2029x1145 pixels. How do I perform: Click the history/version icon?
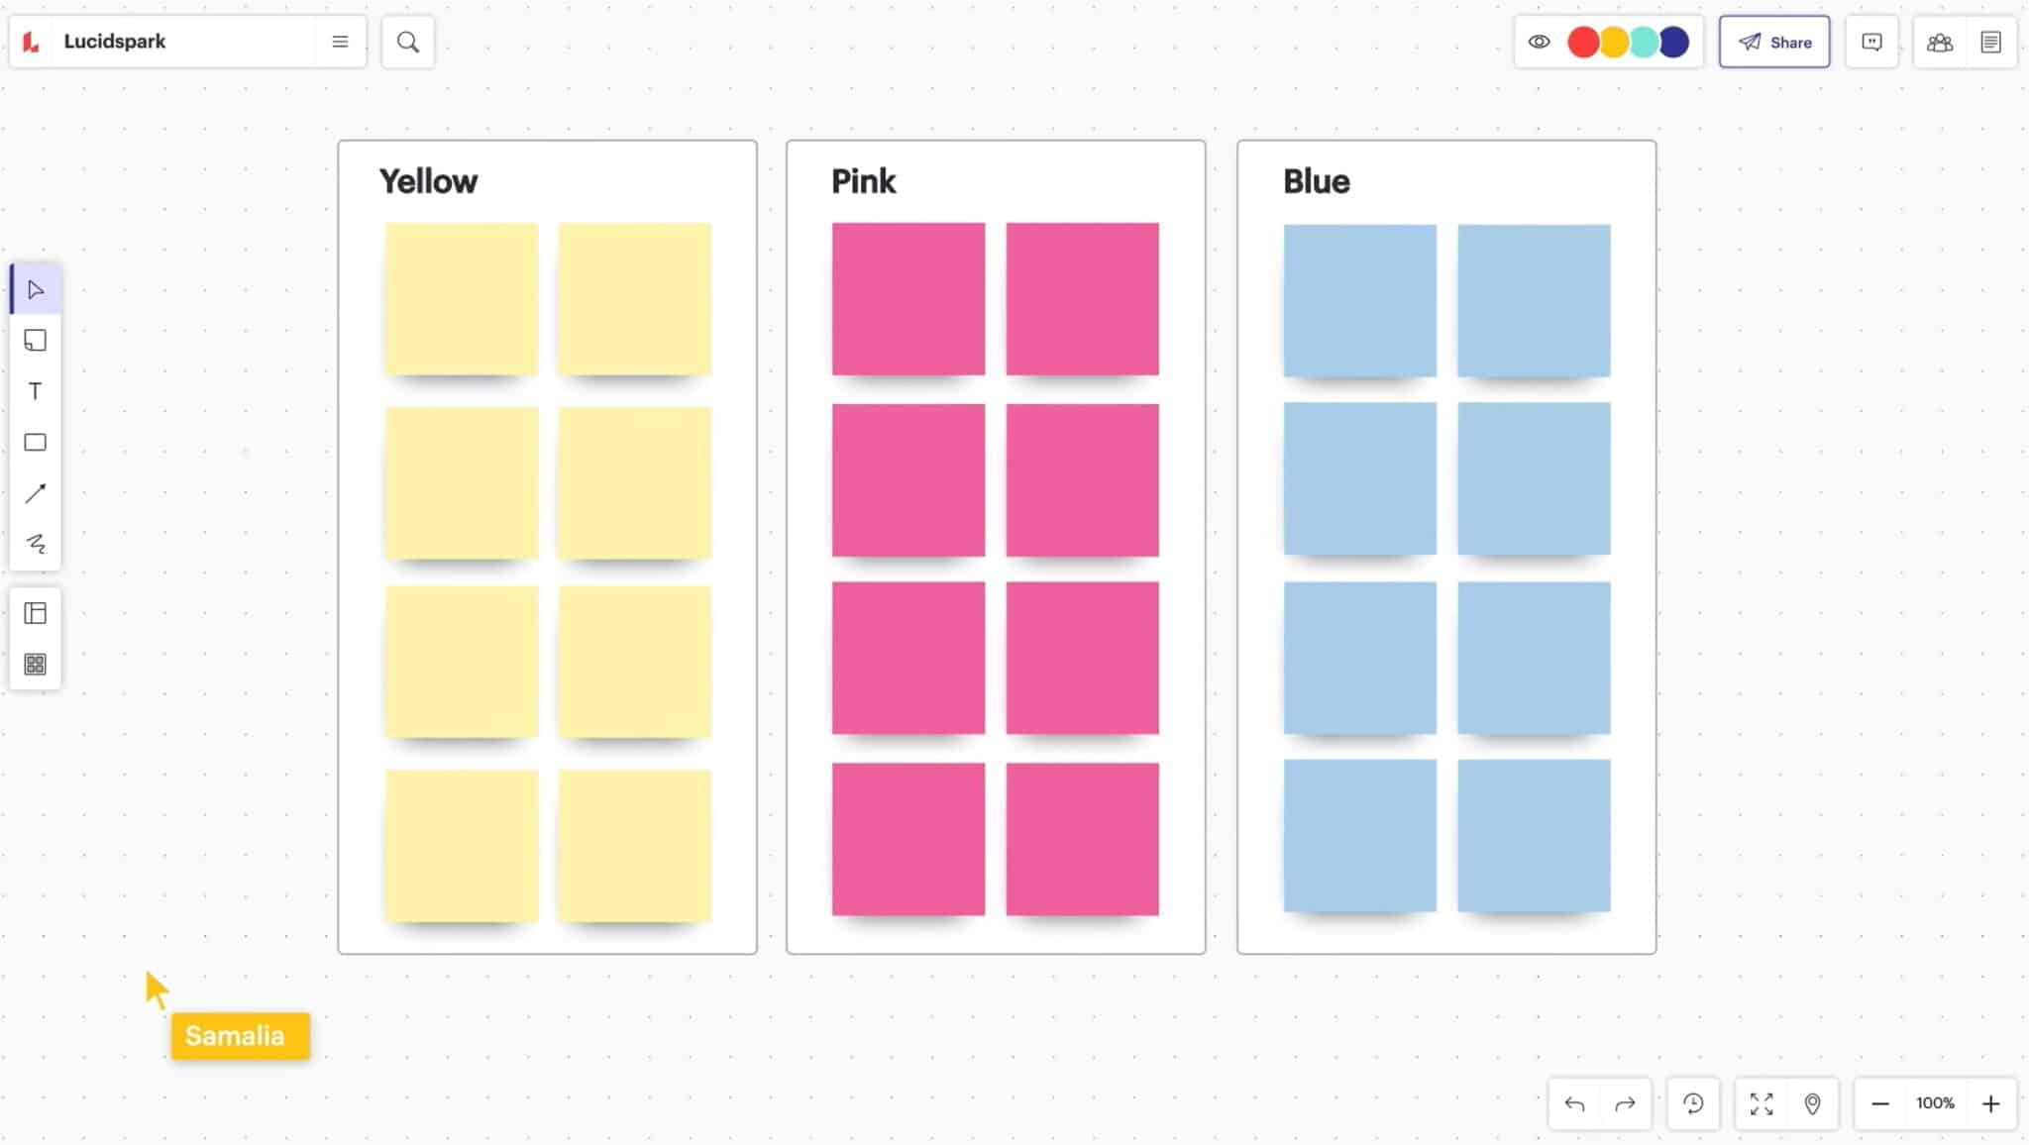pyautogui.click(x=1693, y=1103)
